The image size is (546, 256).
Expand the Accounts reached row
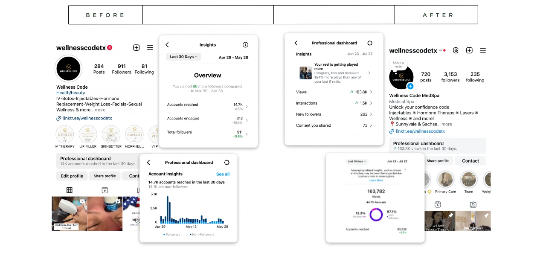(x=208, y=106)
